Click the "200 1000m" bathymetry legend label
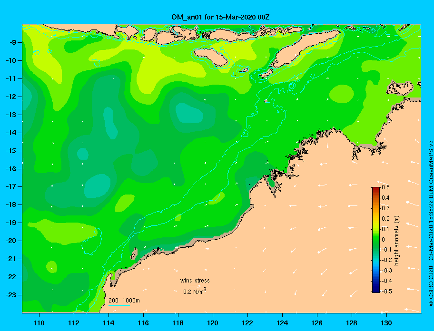 click(x=124, y=301)
